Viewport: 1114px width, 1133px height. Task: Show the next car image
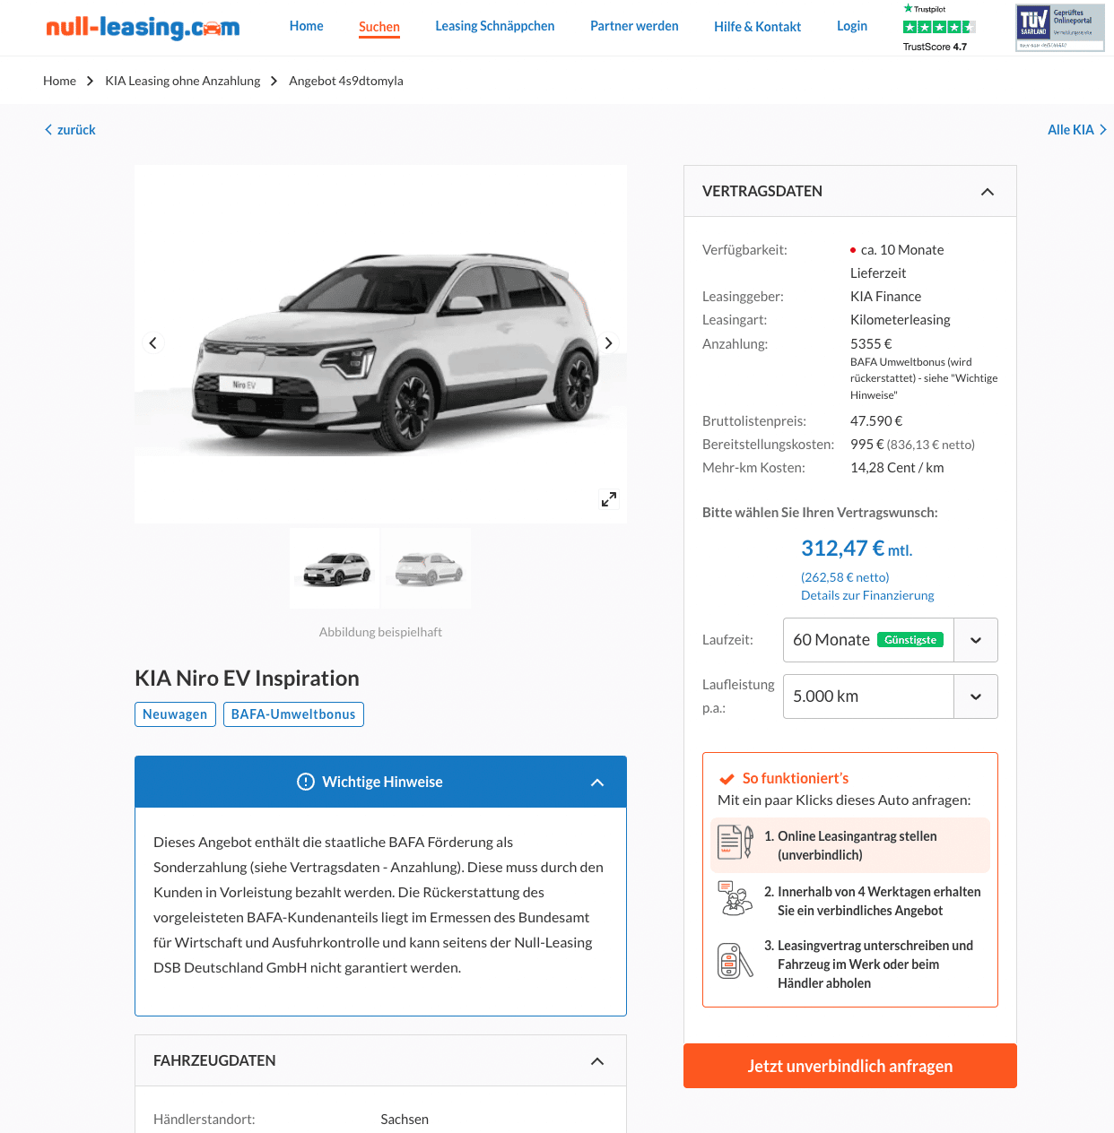tap(608, 343)
